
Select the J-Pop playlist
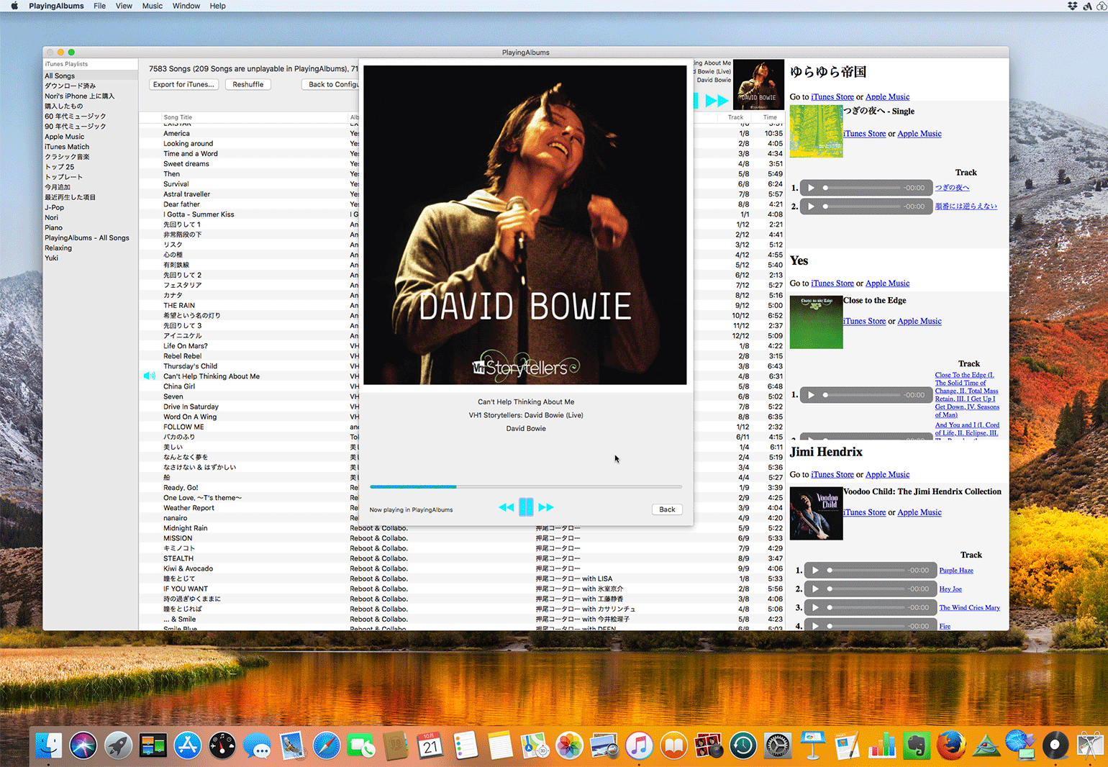point(91,207)
